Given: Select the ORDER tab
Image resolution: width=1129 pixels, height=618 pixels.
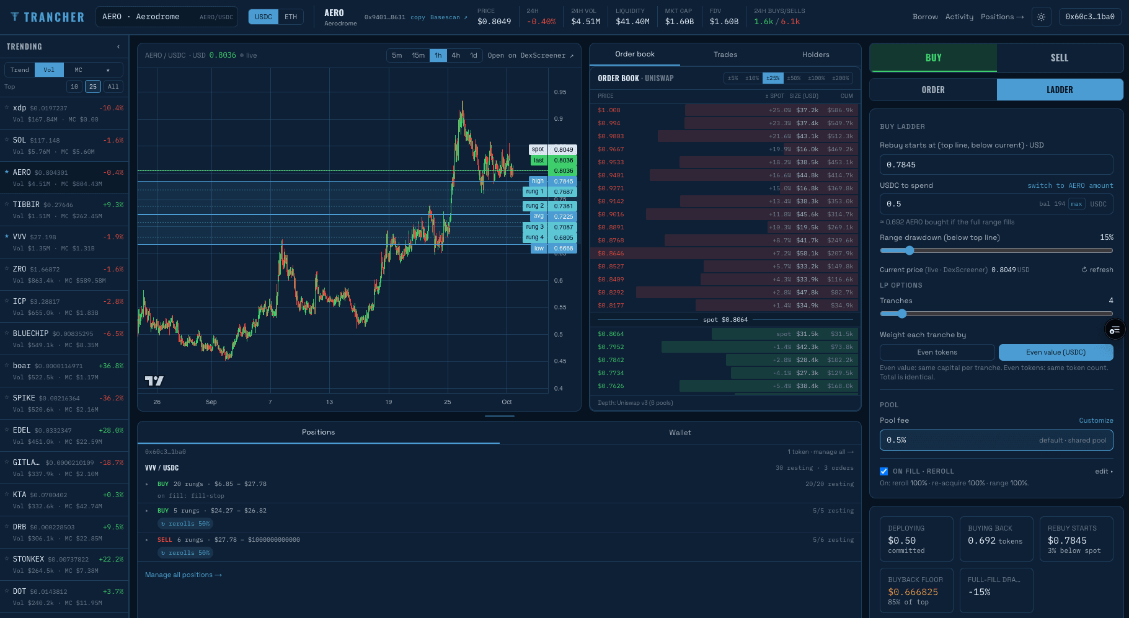Looking at the screenshot, I should pyautogui.click(x=933, y=90).
